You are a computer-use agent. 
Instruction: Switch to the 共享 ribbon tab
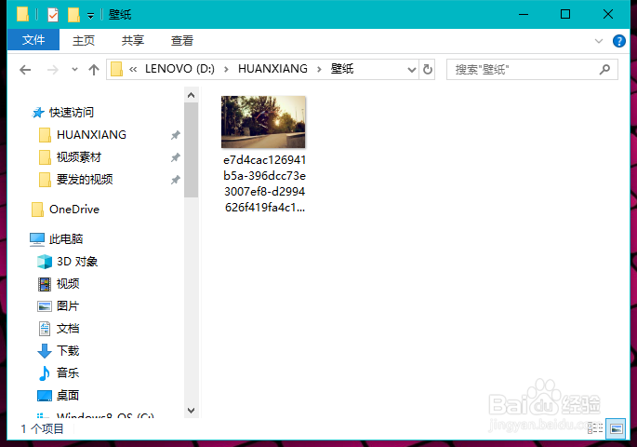click(133, 40)
